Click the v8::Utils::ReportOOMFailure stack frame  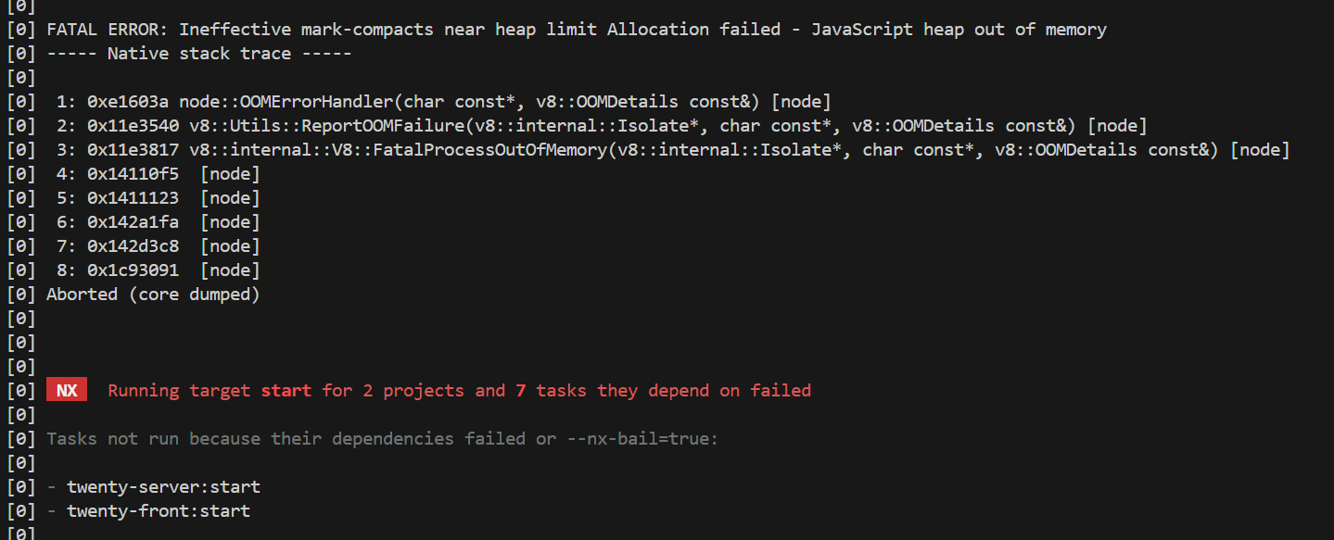[602, 126]
